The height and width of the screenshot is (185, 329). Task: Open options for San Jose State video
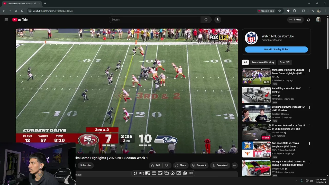309,144
